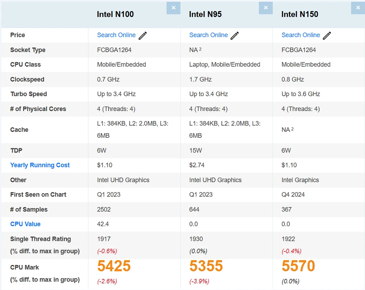Click the 5355 CPU Mark score
This screenshot has height=290, width=365.
(206, 266)
